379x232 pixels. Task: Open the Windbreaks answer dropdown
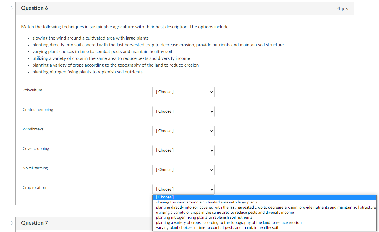click(183, 131)
